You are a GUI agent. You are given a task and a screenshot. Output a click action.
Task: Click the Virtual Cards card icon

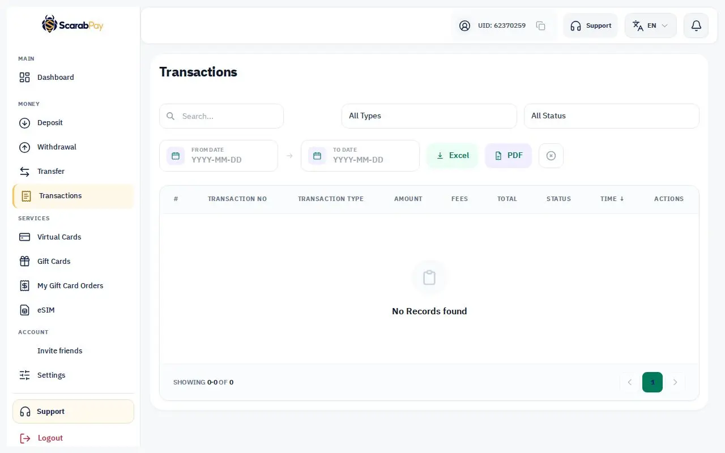24,237
